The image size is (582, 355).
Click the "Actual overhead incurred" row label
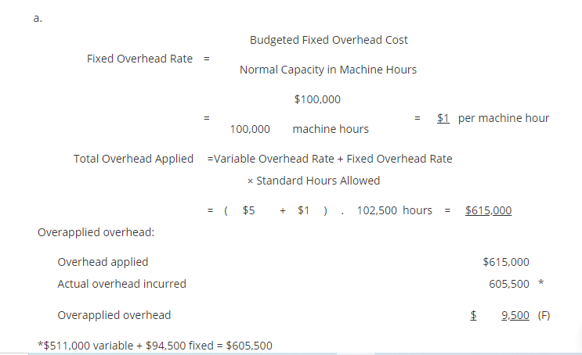[121, 284]
